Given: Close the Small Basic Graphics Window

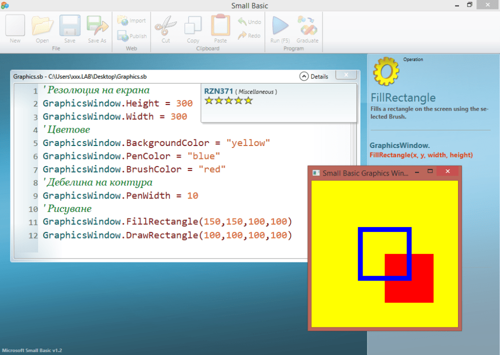Looking at the screenshot, I should (x=447, y=171).
